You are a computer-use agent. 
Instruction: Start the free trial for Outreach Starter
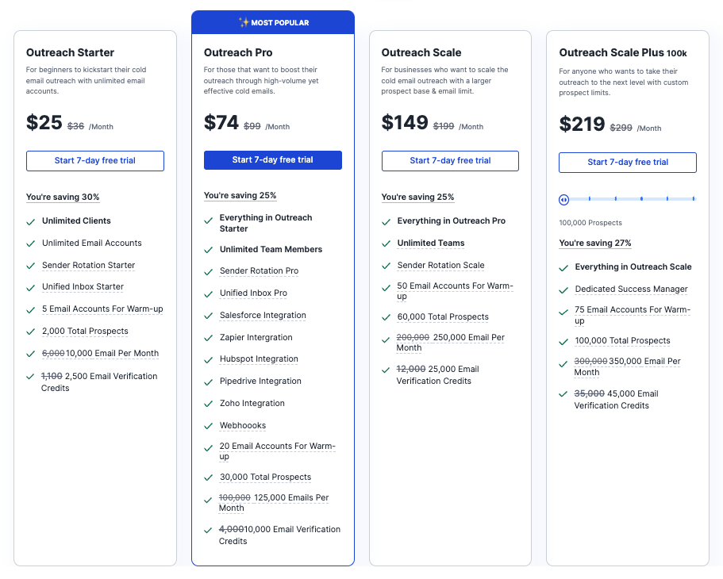point(95,161)
